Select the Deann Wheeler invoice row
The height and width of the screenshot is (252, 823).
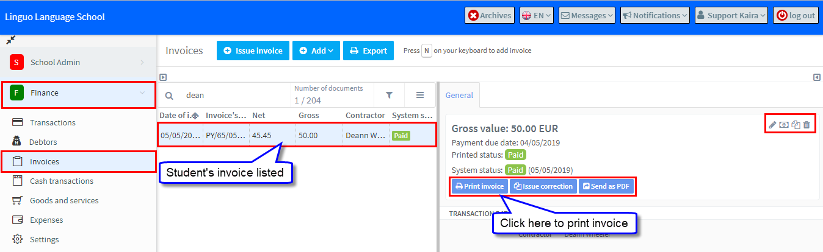click(297, 135)
